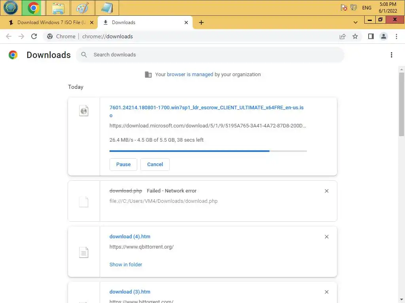Screen dimensions: 405x303
Task: Click the 26.4 MB/s download status text
Action: pyautogui.click(x=157, y=140)
